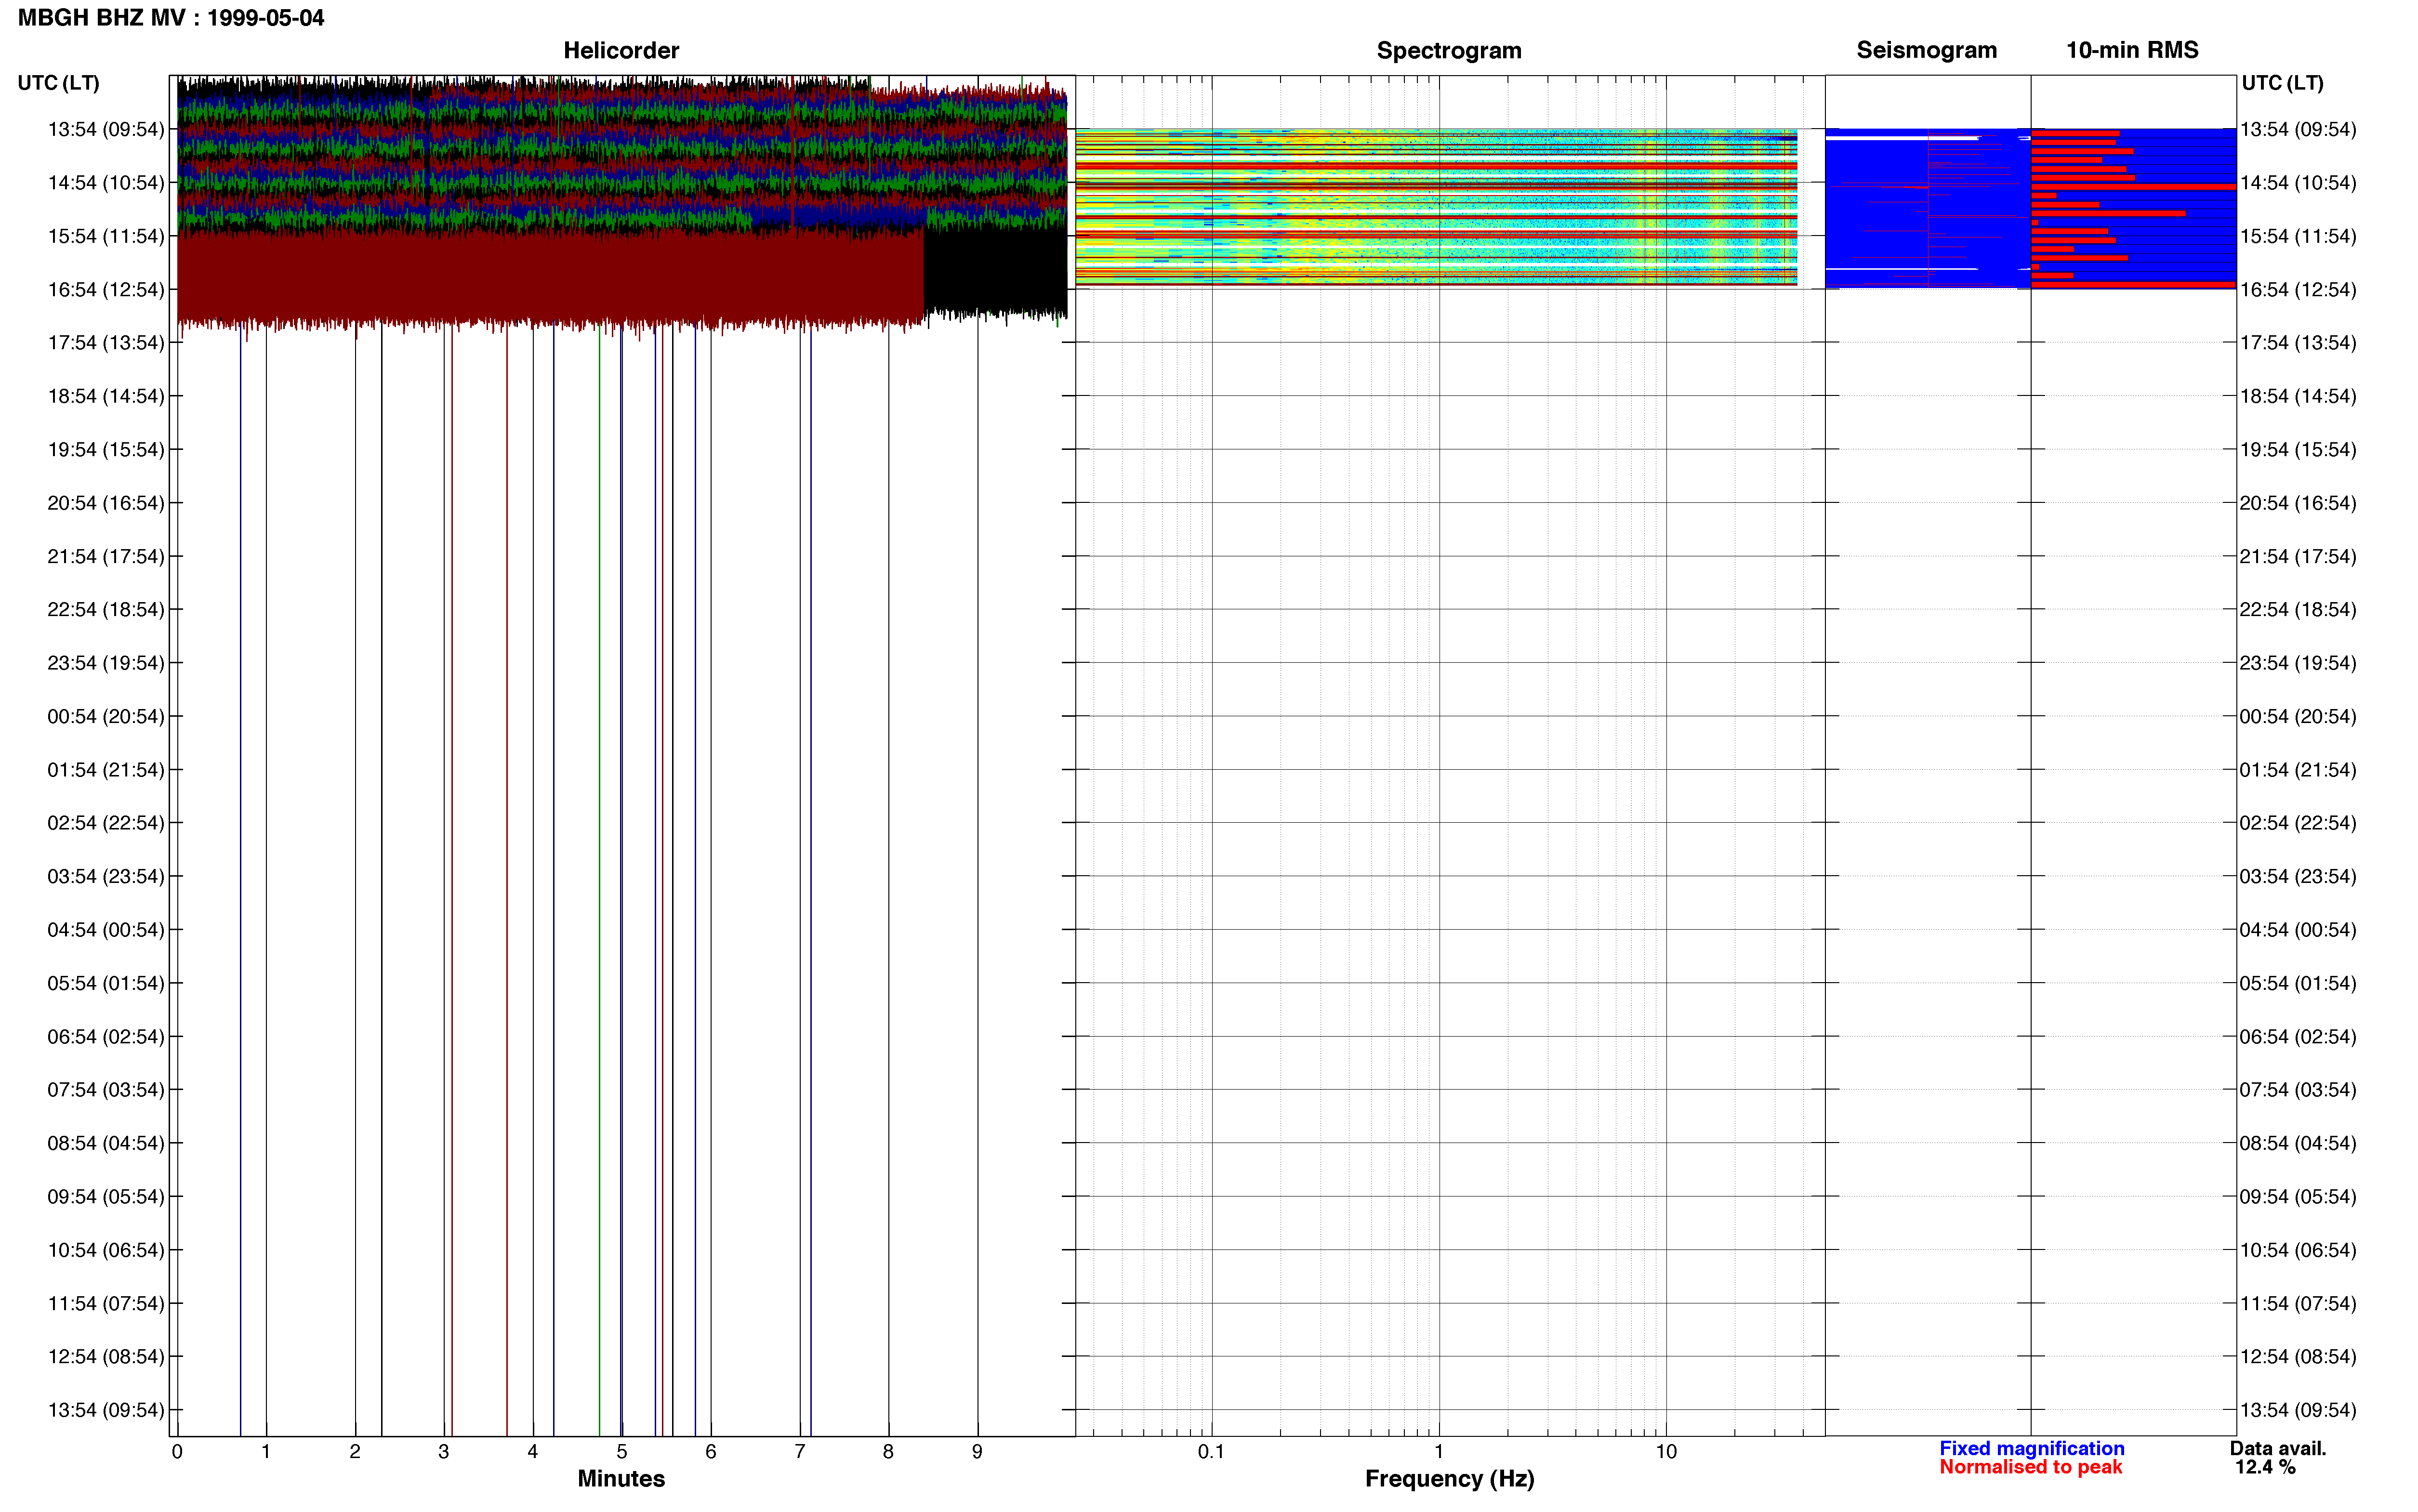This screenshot has width=2418, height=1512.
Task: Click the "10" tick on the Frequency axis
Action: coord(1666,1452)
